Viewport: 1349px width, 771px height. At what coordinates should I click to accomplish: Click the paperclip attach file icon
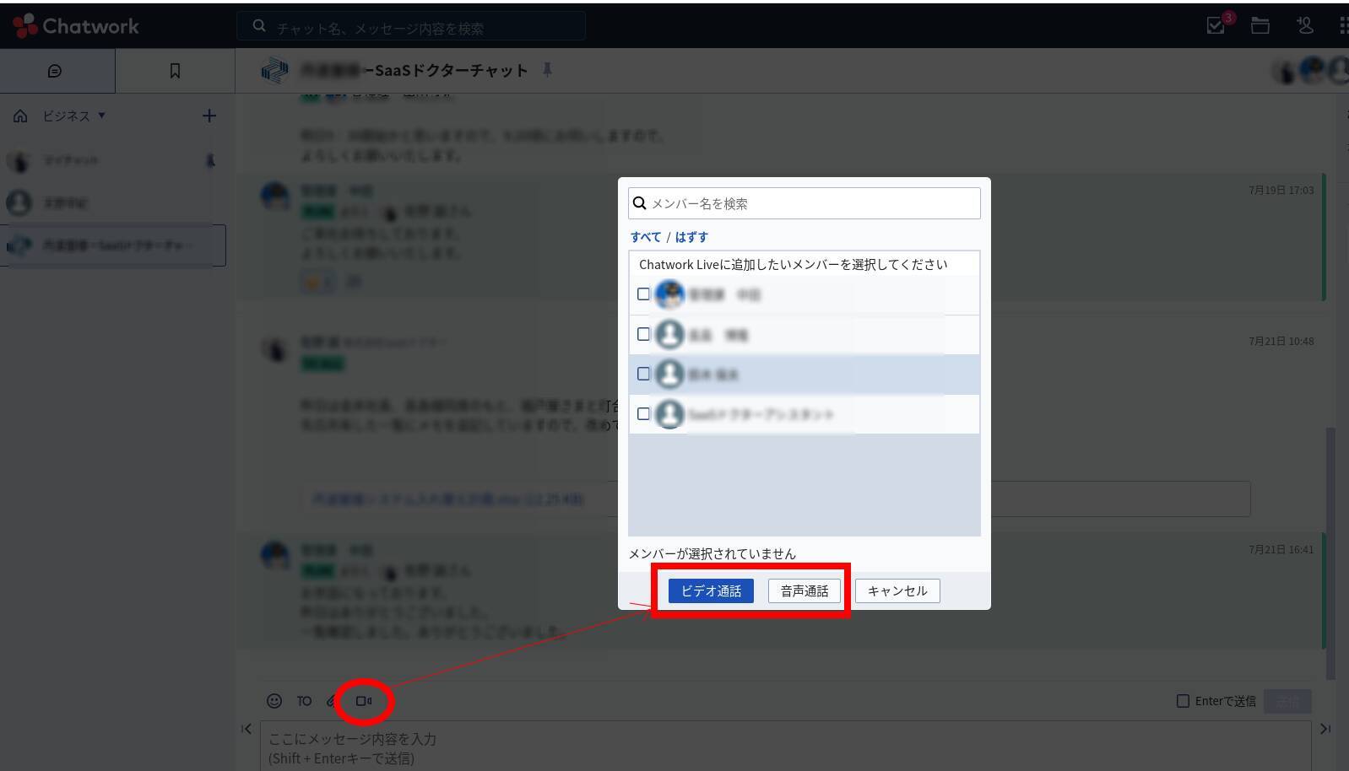(x=332, y=701)
